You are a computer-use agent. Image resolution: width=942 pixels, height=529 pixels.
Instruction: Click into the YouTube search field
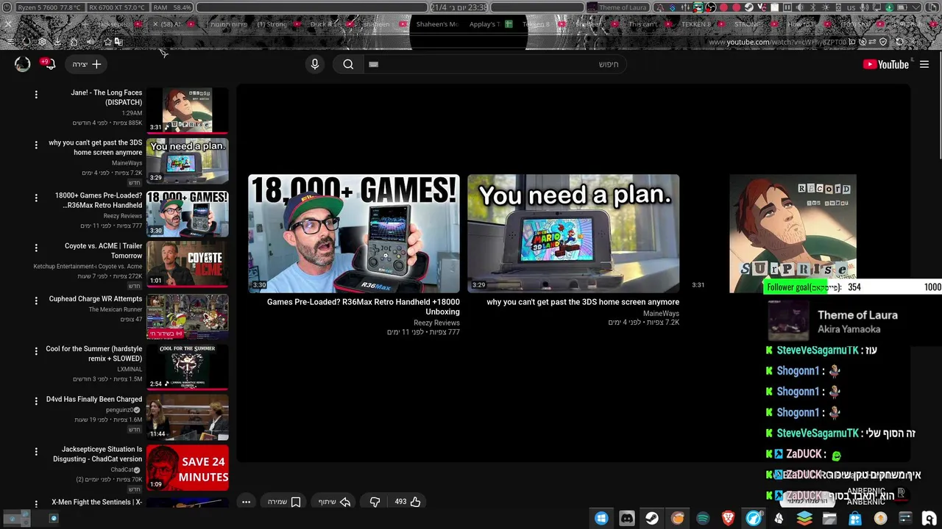[495, 64]
